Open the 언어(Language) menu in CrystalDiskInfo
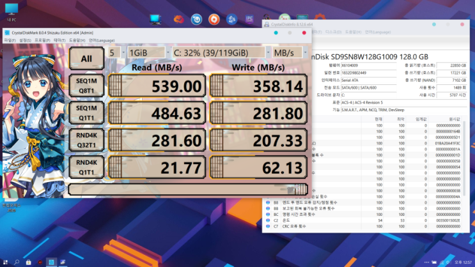Screen dimensions: 475x267 378,32
